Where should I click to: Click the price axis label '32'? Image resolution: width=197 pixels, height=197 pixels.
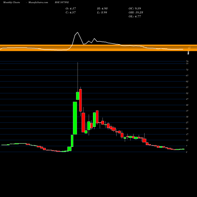click(187, 117)
